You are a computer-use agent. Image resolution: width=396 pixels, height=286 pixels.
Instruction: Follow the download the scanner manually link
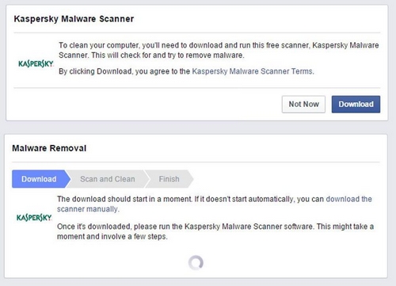[215, 204]
